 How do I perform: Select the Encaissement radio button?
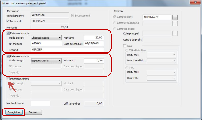coord(72,16)
